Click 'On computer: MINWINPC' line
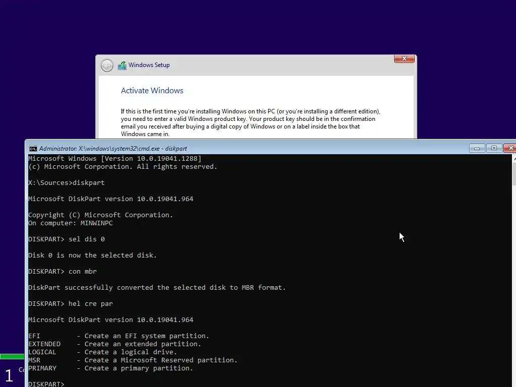 coord(71,223)
